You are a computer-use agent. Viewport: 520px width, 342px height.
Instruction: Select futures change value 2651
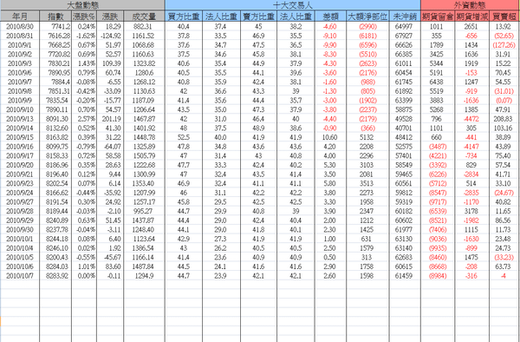click(x=471, y=26)
